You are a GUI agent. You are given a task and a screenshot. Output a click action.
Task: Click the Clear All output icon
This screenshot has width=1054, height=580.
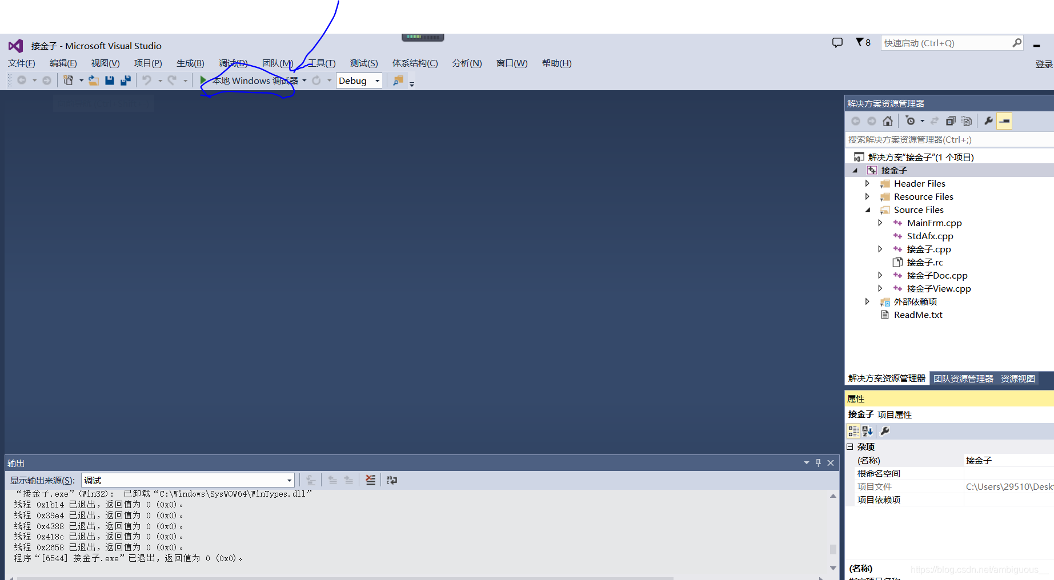tap(370, 480)
